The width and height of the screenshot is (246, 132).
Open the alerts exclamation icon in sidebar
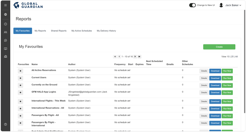click(6, 24)
